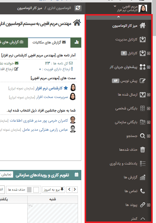This screenshot has height=223, width=156.
Task: Click the ارسال شده ها outbox icon
Action: tap(142, 95)
